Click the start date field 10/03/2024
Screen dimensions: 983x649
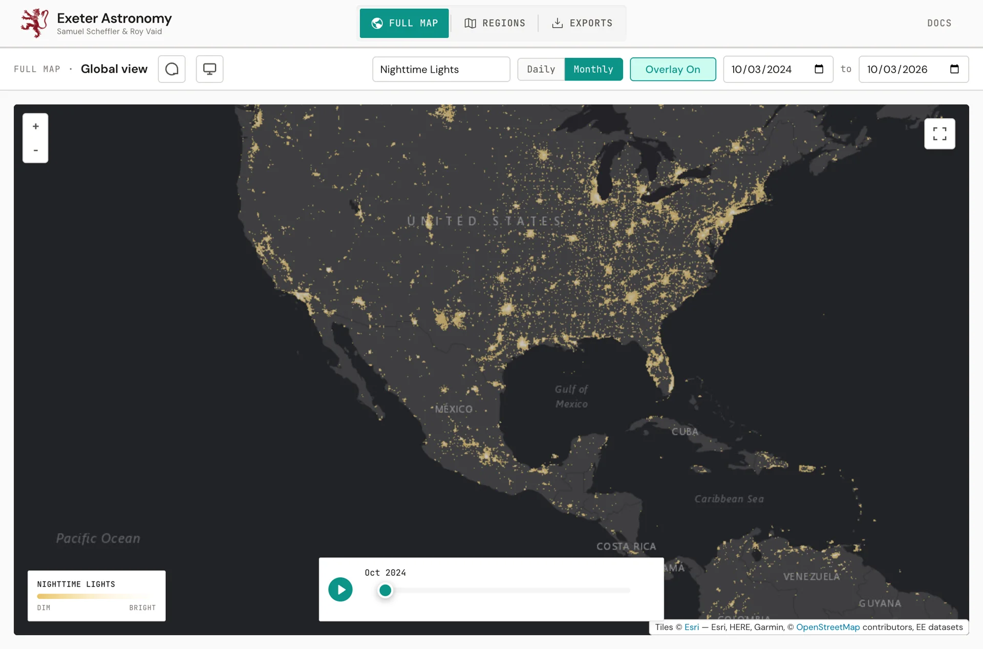tap(778, 69)
